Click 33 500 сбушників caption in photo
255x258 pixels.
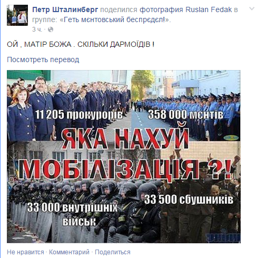pyautogui.click(x=189, y=200)
